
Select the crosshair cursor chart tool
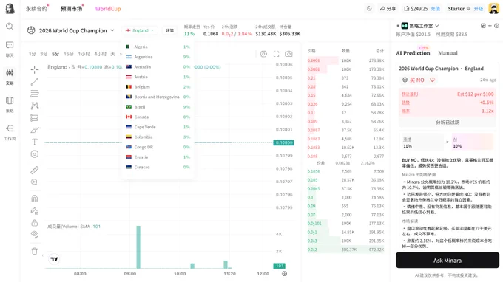point(35,69)
